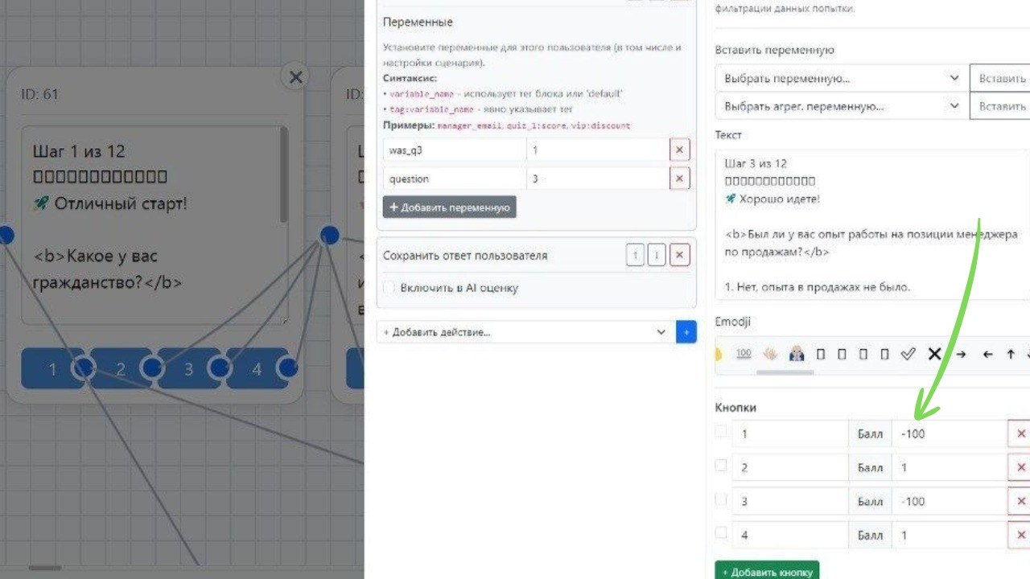
Task: Insert the up arrow emoji
Action: (x=1011, y=354)
